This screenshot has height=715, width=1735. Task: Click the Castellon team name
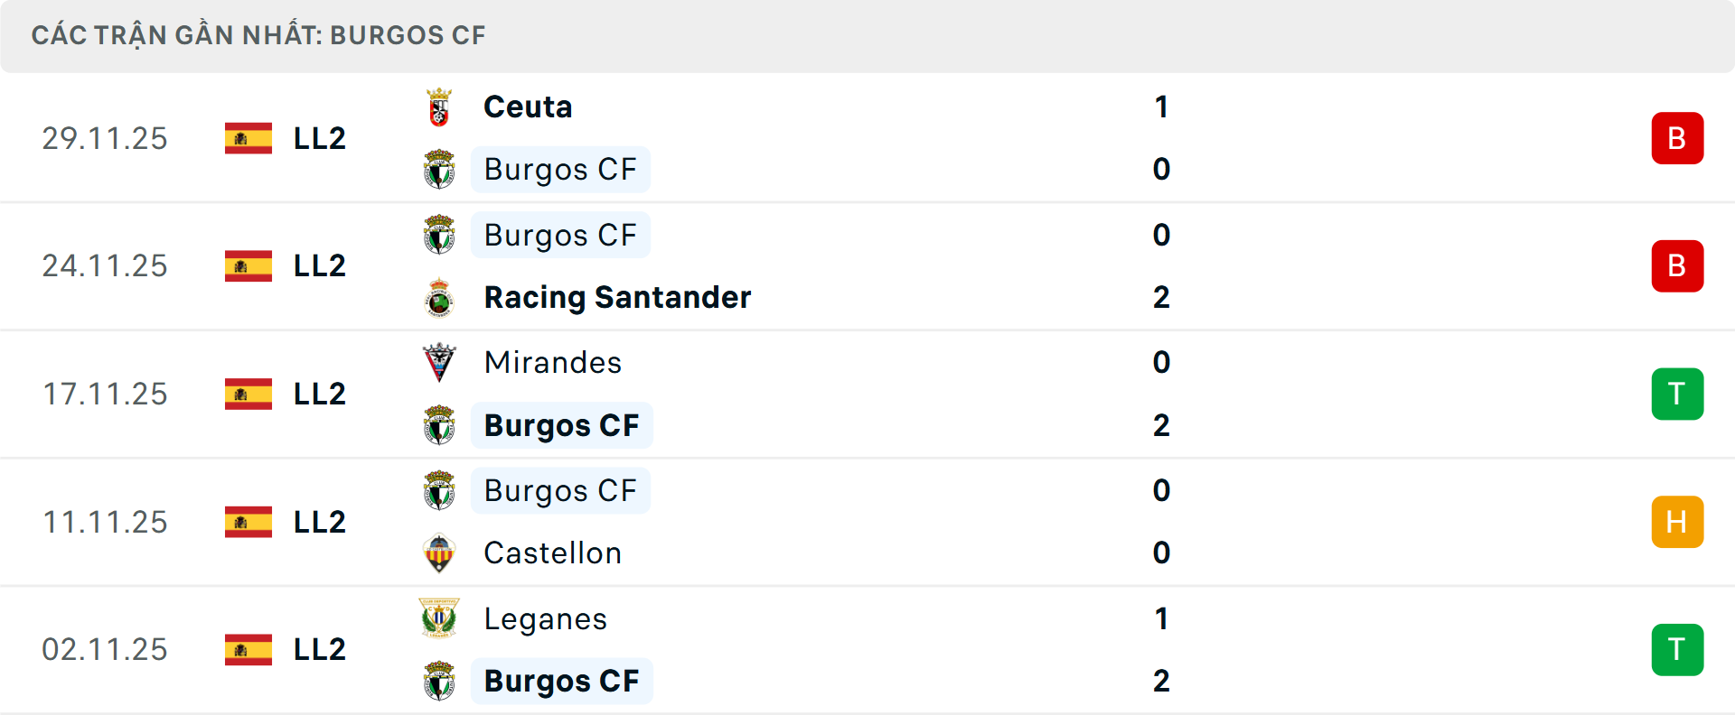click(x=552, y=553)
